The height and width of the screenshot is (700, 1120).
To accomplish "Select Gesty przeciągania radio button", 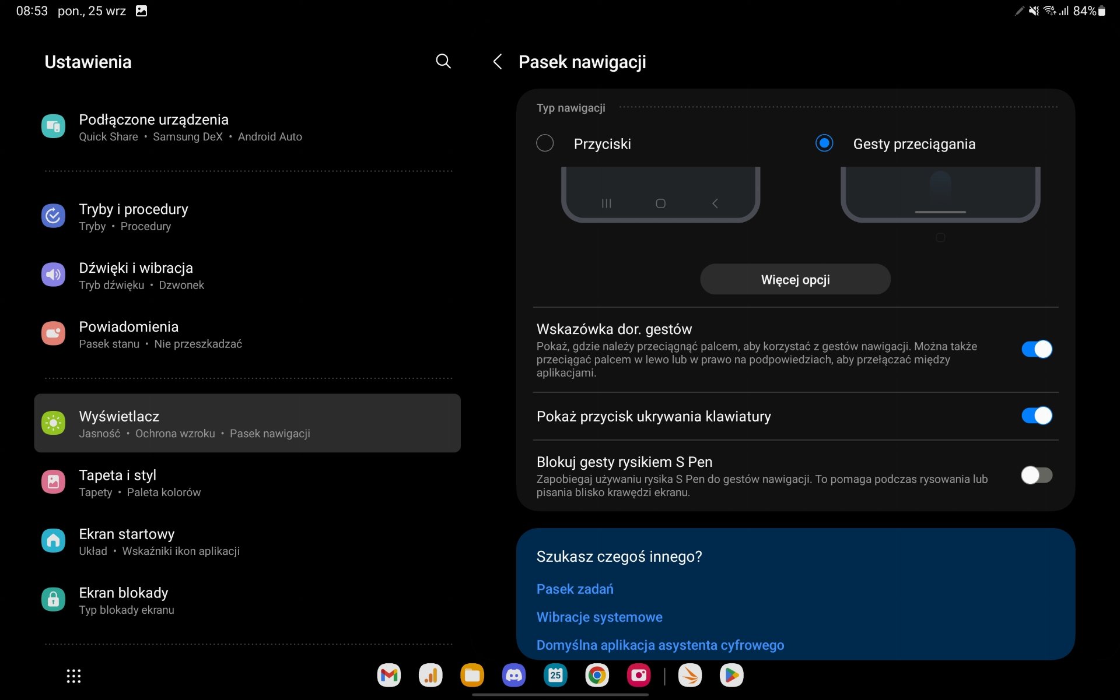I will [824, 143].
